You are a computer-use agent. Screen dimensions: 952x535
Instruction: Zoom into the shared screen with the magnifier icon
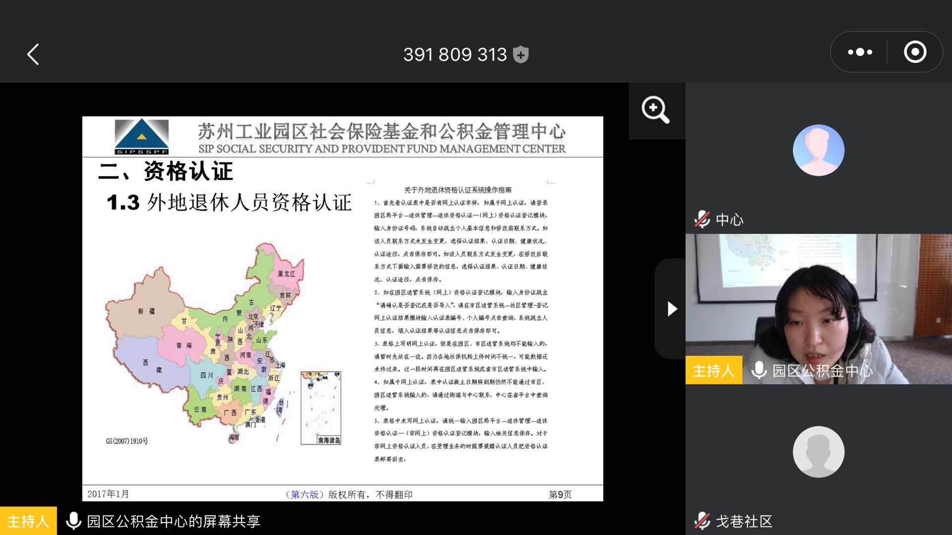pyautogui.click(x=655, y=110)
